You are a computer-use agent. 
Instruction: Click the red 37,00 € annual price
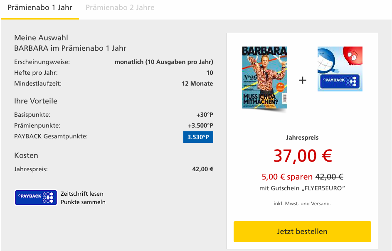click(x=302, y=156)
